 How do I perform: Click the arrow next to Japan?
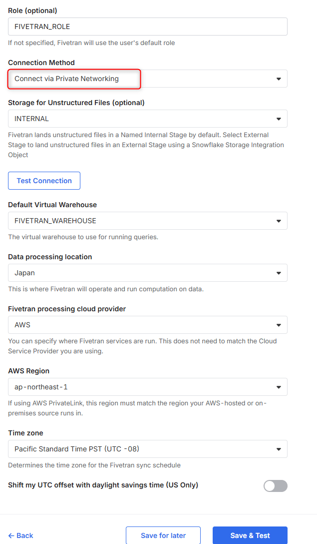[x=279, y=273]
